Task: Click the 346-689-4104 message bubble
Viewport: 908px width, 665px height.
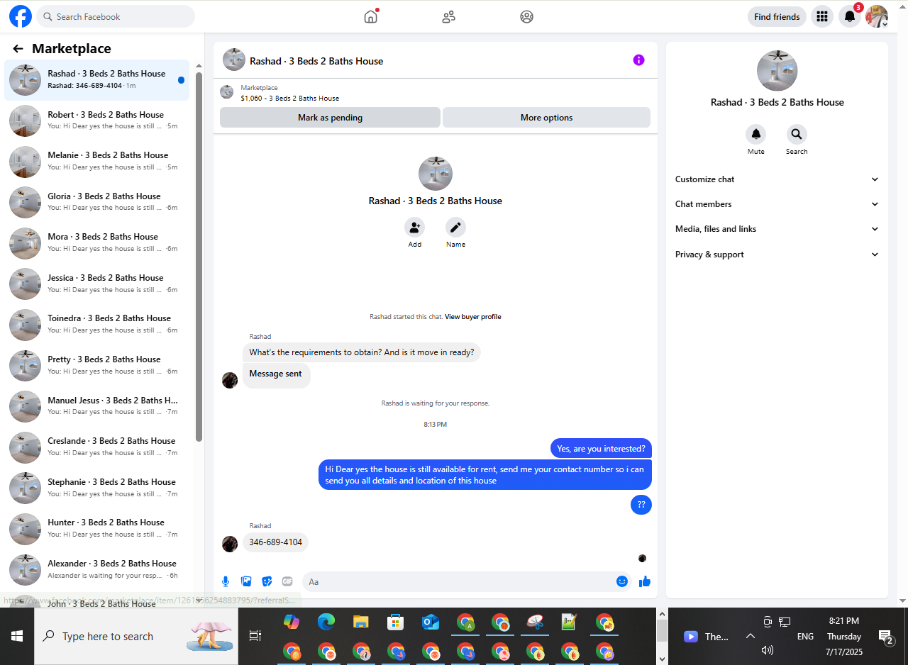Action: pos(275,542)
